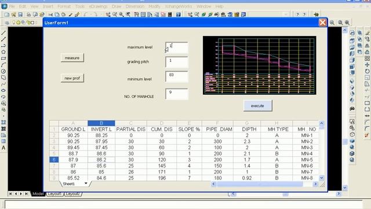Click the Save diskette icon
This screenshot has height=209, width=371.
point(20,15)
